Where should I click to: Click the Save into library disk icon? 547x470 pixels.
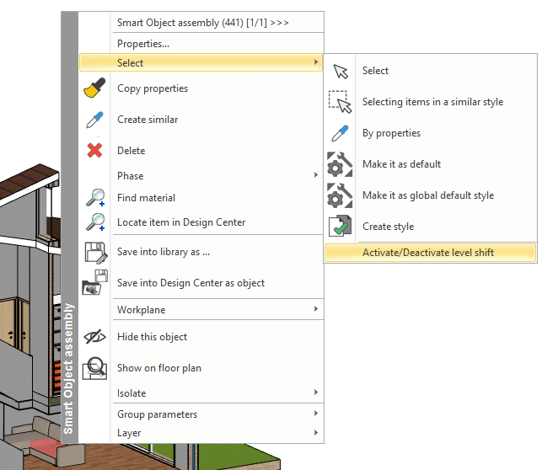pyautogui.click(x=94, y=251)
